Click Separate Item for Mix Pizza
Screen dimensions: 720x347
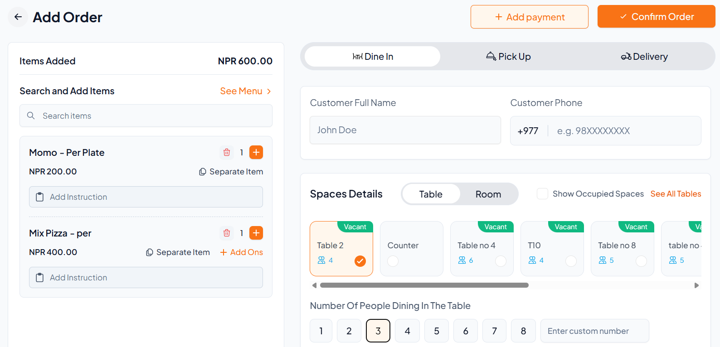(150, 253)
